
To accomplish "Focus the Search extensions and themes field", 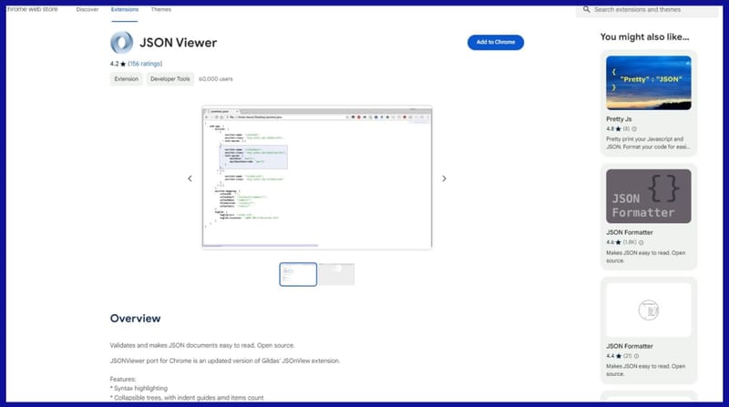I will pyautogui.click(x=652, y=9).
